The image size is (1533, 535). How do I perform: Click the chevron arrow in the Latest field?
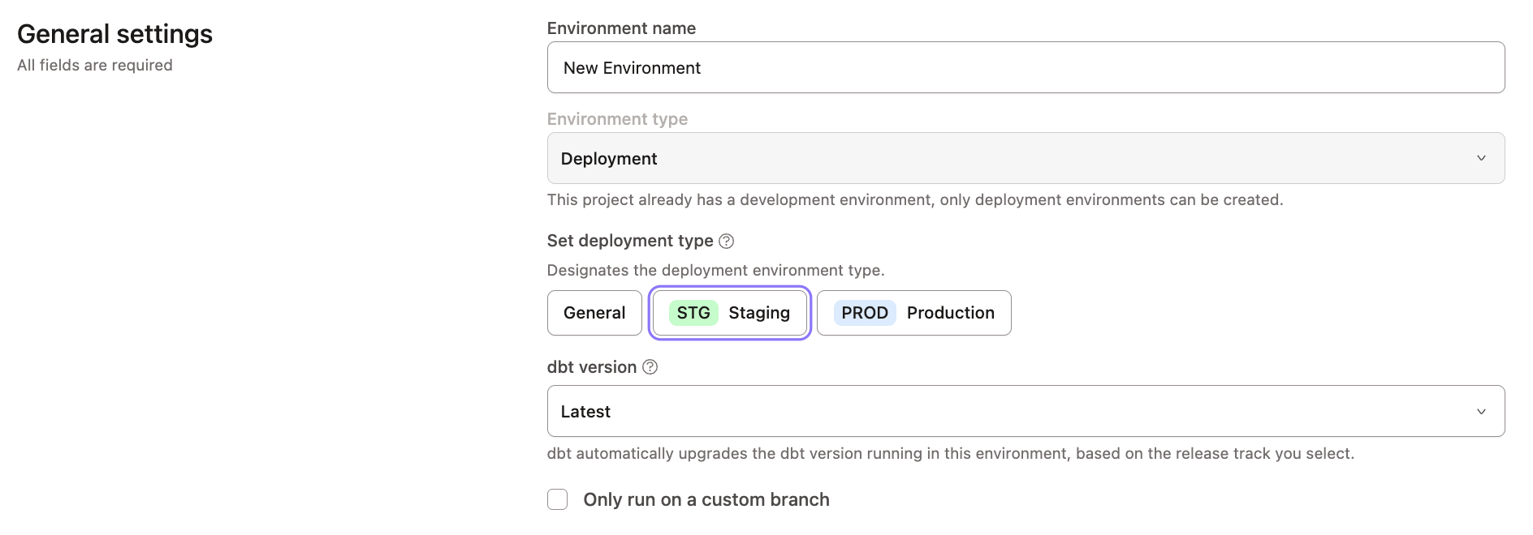pyautogui.click(x=1481, y=412)
